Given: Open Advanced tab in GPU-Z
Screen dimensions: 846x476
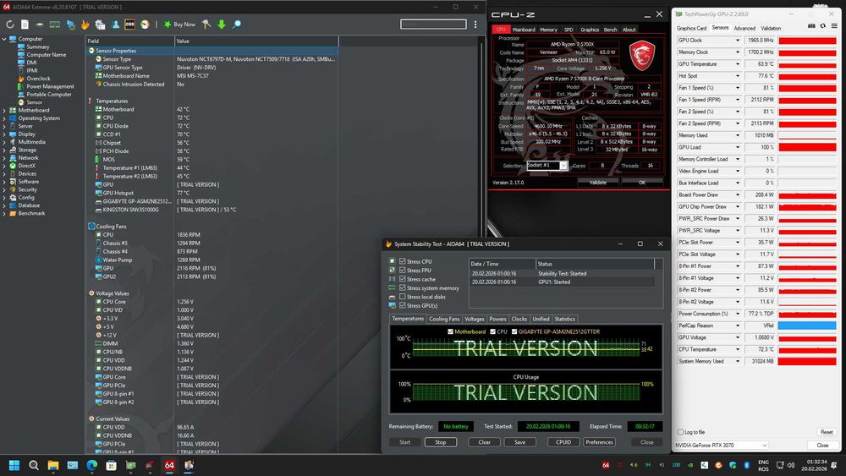Looking at the screenshot, I should click(744, 28).
